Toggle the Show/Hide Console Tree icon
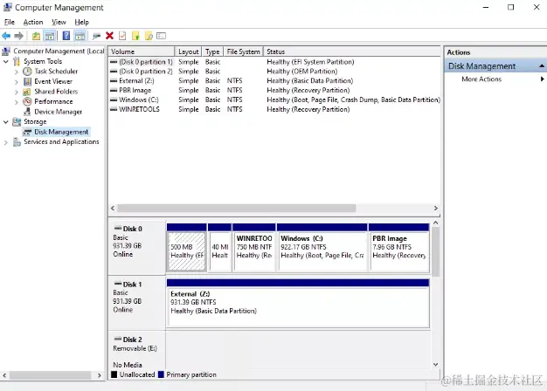 [50, 36]
